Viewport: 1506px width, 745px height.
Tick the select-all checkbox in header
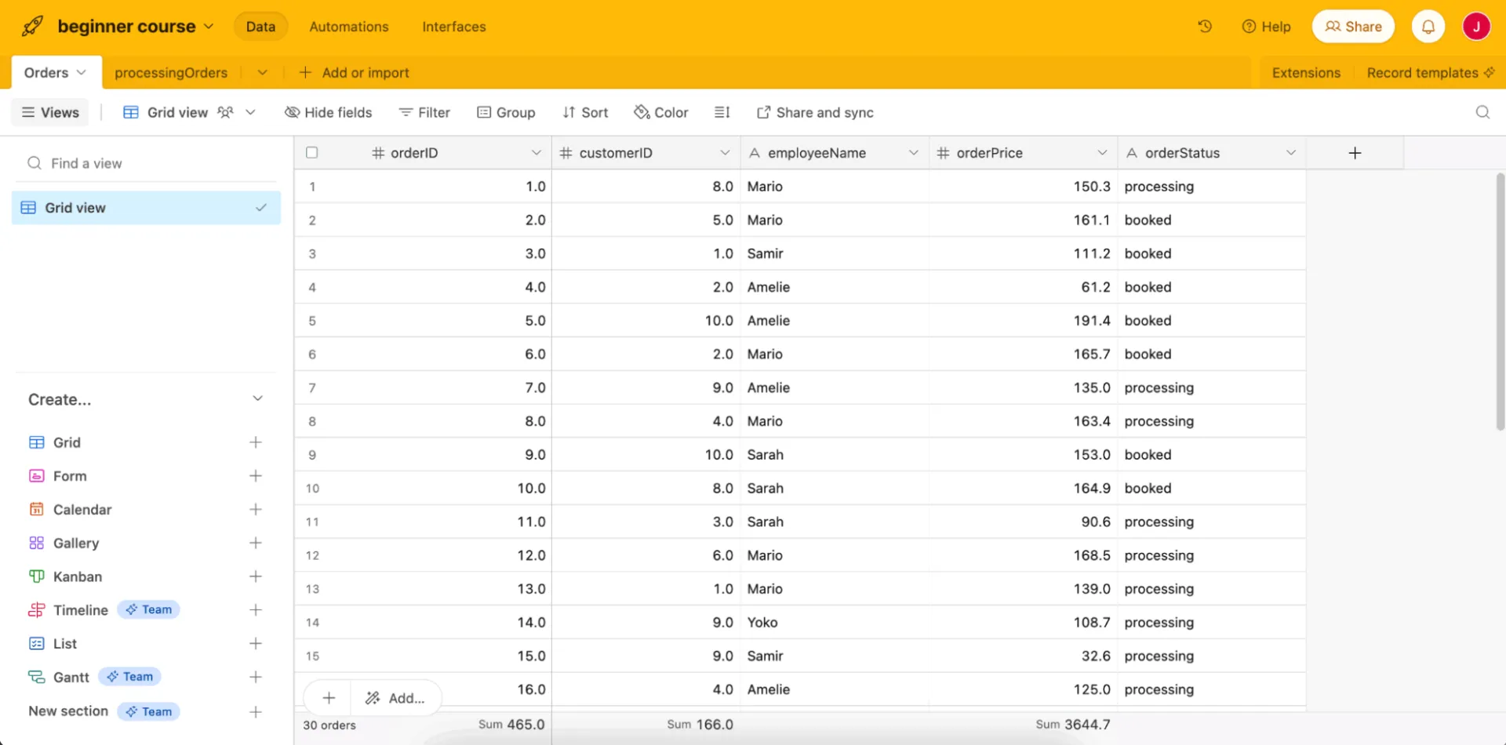(312, 153)
